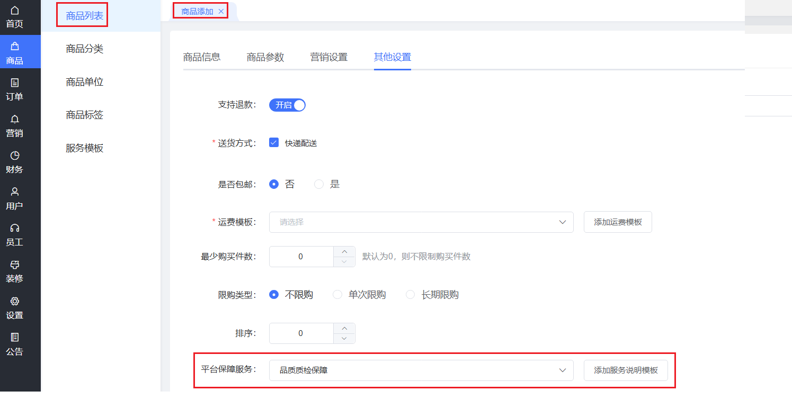
Task: Focus the 最少购买件数 number field
Action: 301,257
